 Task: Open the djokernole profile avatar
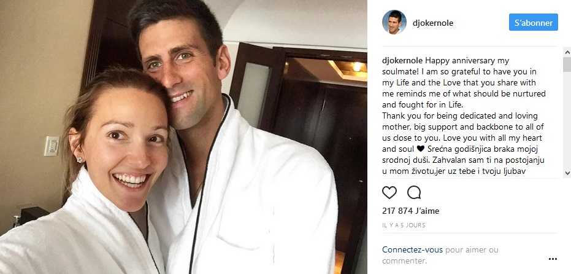(394, 23)
